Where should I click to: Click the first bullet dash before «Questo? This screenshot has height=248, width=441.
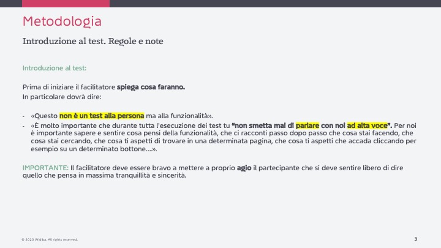tap(24, 116)
